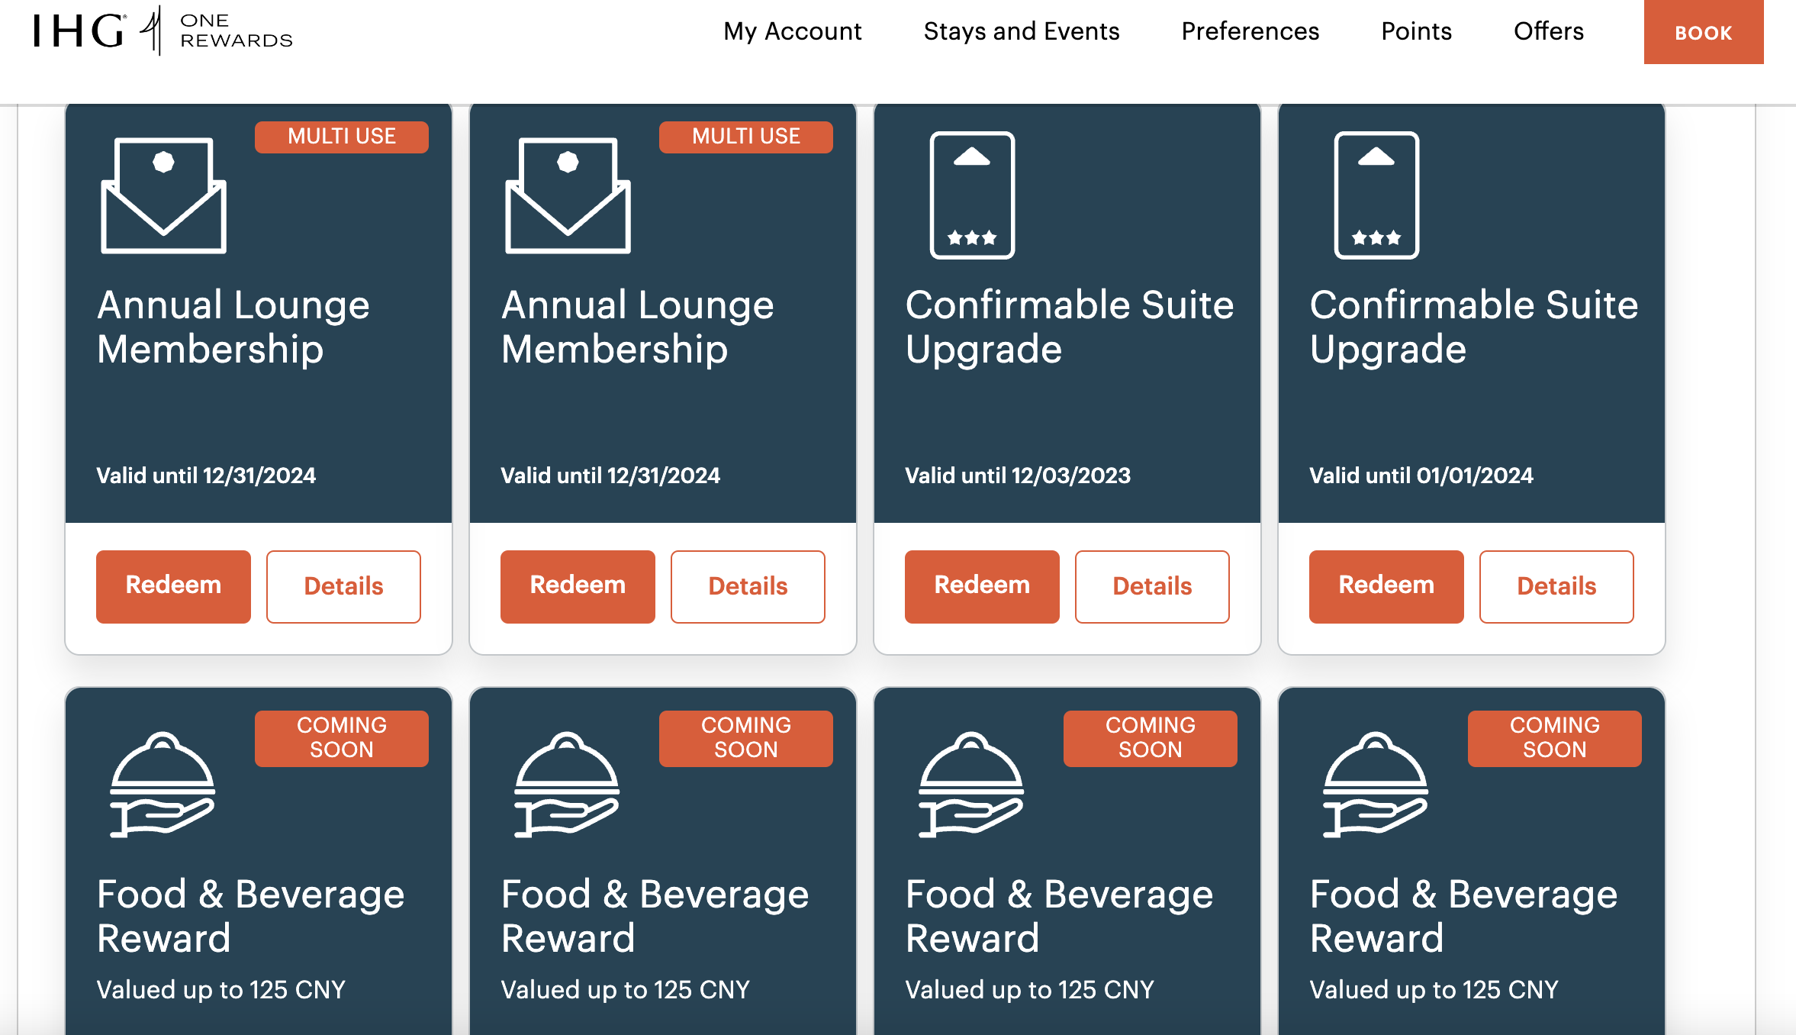Click fourth Food & Beverage Reward title

point(1463,916)
